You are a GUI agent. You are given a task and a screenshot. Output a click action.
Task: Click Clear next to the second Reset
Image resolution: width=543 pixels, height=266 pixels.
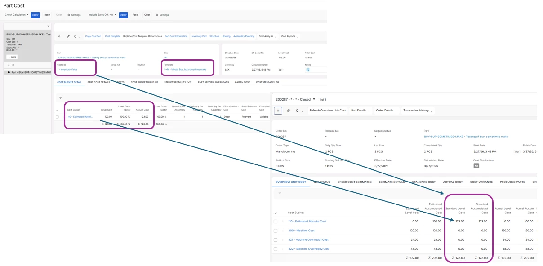click(x=147, y=15)
